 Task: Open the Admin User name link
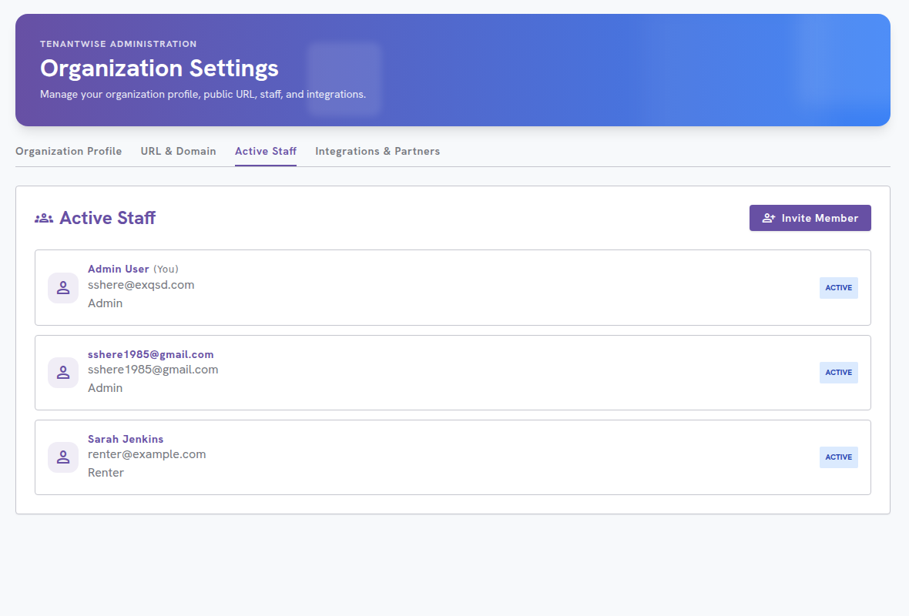[x=119, y=269]
